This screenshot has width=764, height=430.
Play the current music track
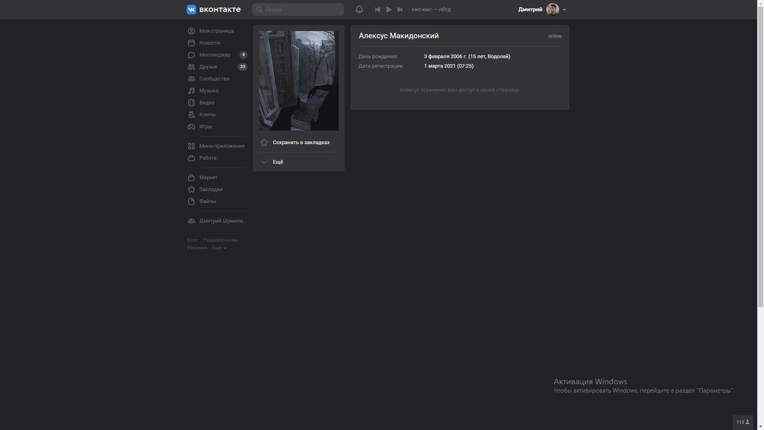coord(389,10)
